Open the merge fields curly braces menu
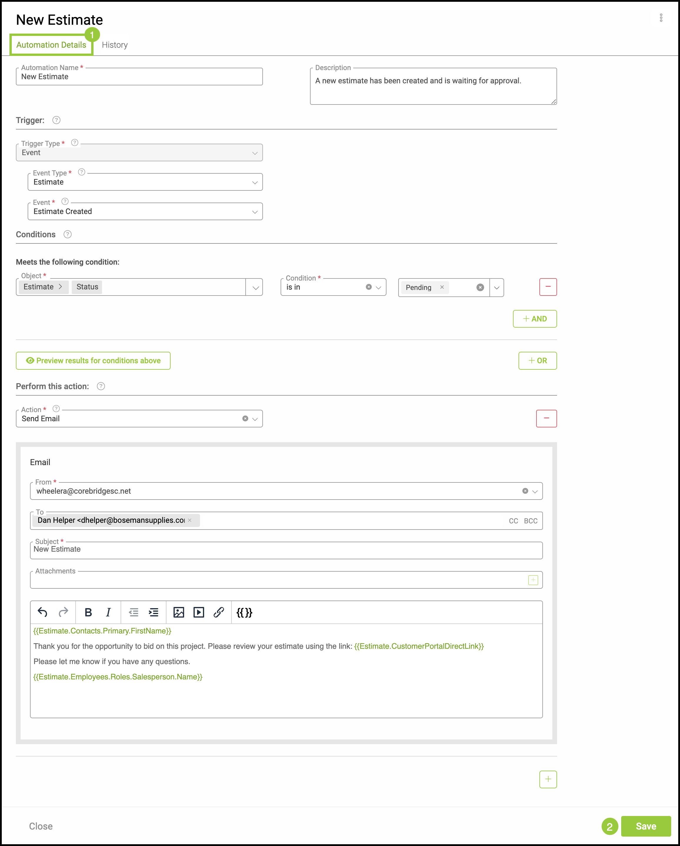680x846 pixels. click(244, 612)
